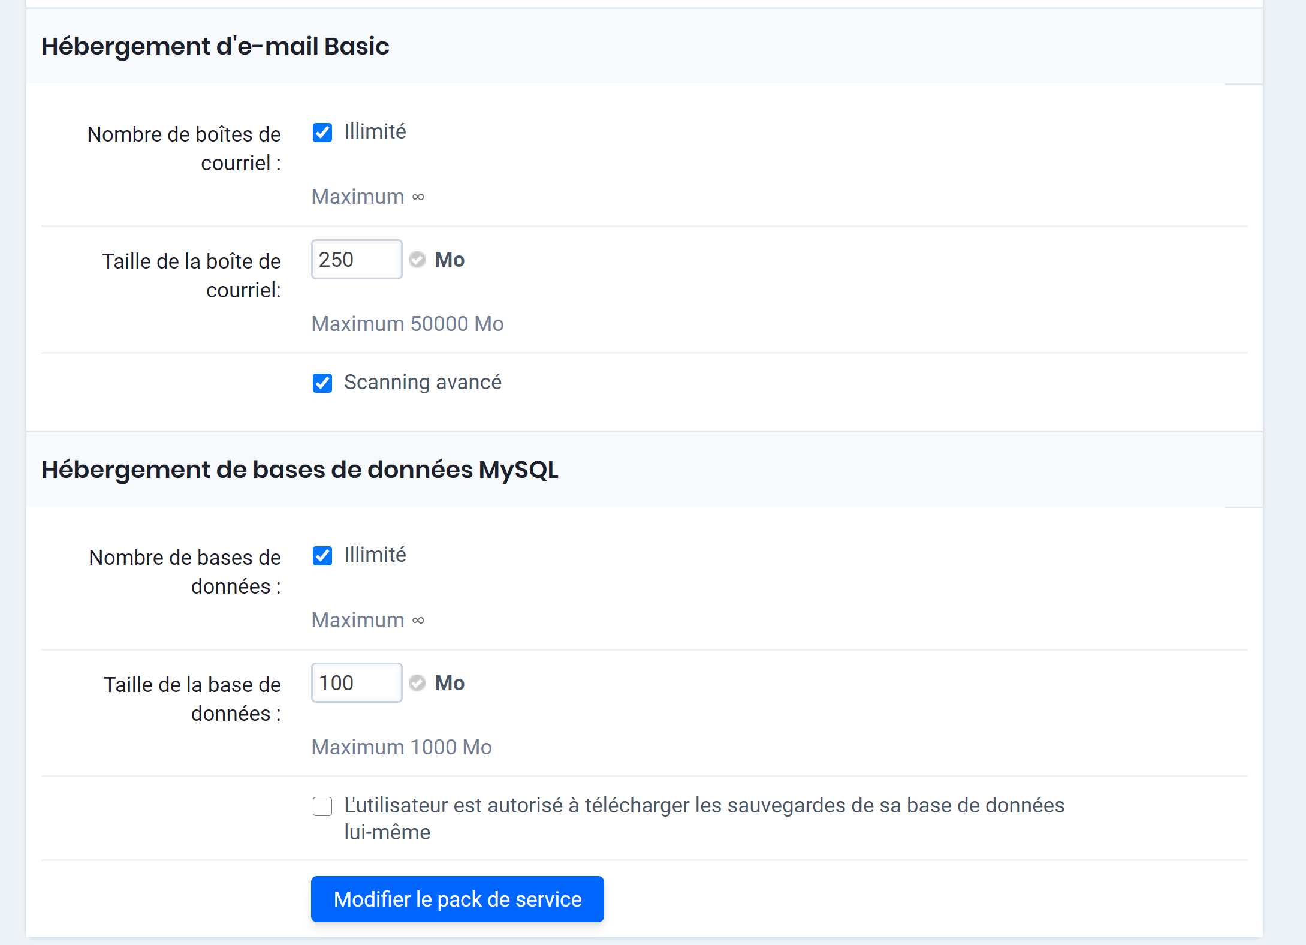
Task: Click the mailbox size field showing 250
Action: tap(357, 259)
